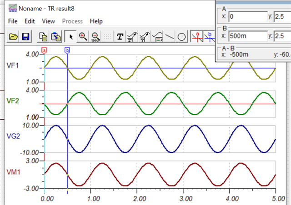Choose the curve query label tool
The width and height of the screenshot is (291, 205).
coord(145,36)
